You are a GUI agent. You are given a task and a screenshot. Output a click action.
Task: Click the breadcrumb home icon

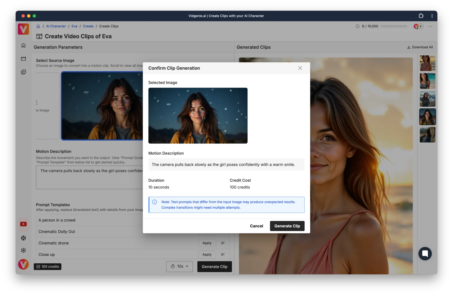click(x=38, y=26)
